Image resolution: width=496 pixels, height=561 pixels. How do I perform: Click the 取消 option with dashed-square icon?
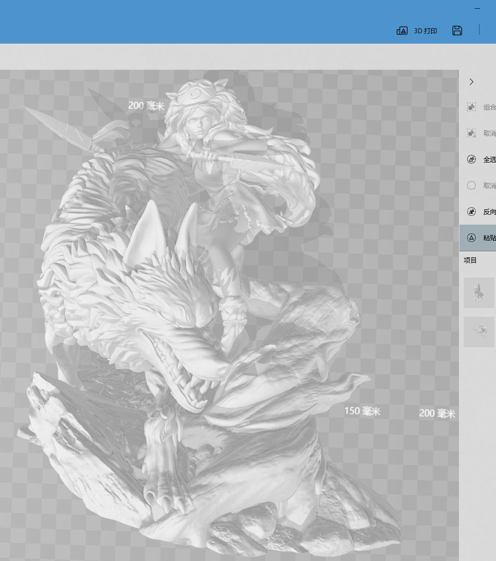pyautogui.click(x=481, y=133)
